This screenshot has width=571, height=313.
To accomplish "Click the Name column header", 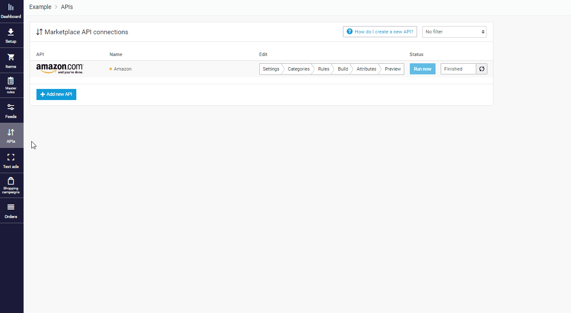I will tap(116, 54).
